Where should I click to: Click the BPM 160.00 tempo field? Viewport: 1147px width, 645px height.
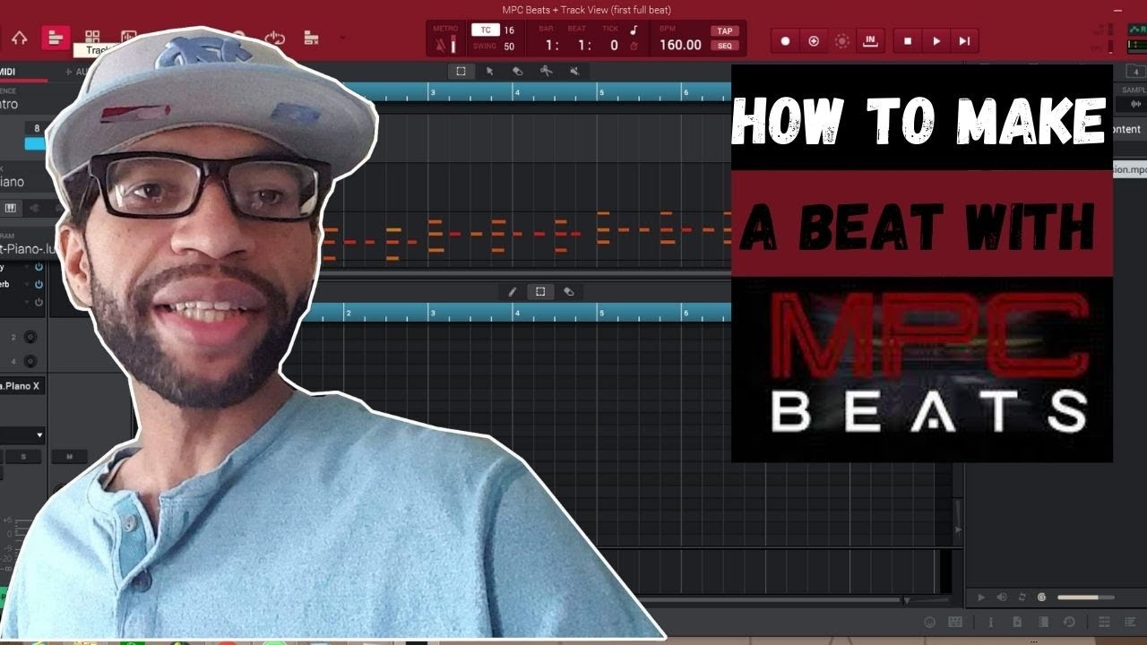click(681, 45)
